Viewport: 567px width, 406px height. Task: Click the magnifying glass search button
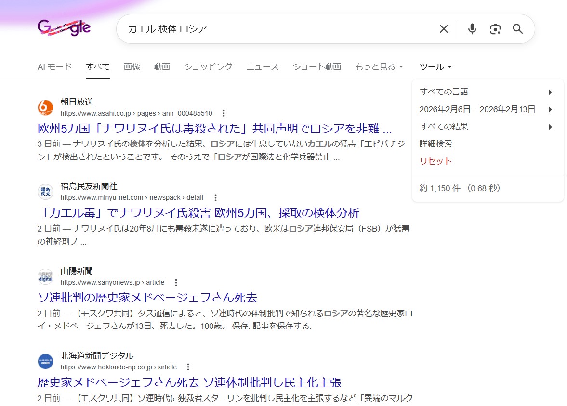pyautogui.click(x=518, y=29)
